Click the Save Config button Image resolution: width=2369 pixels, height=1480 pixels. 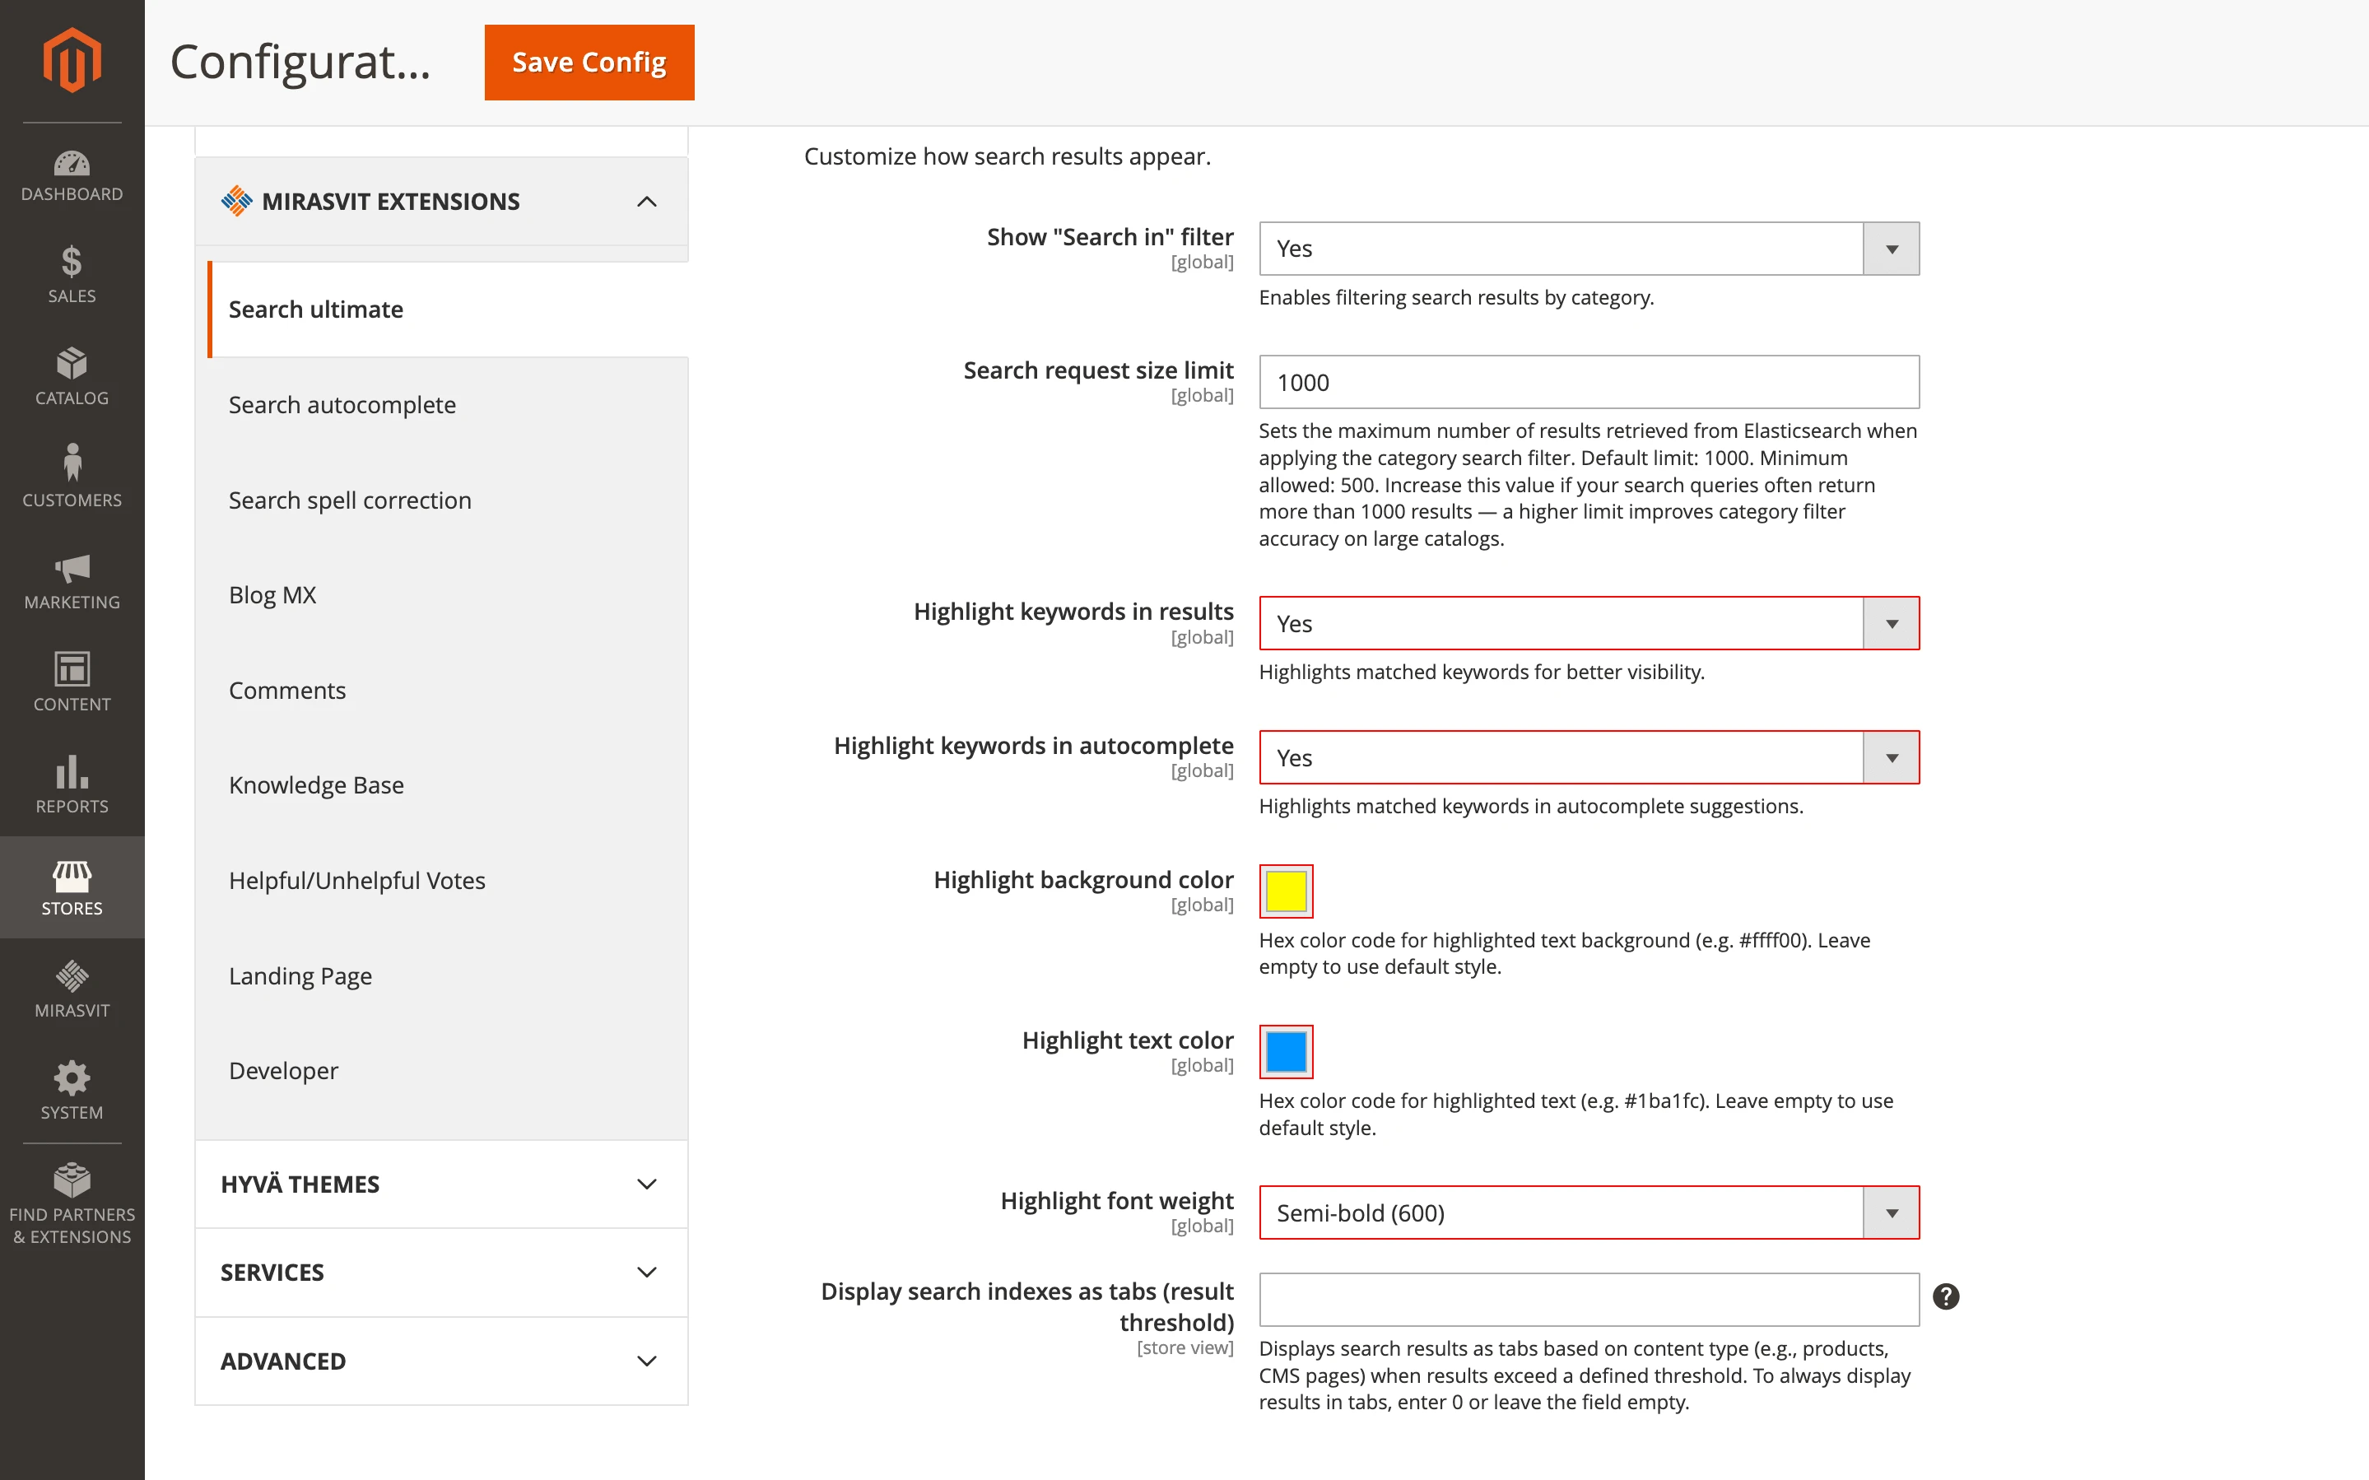(588, 62)
